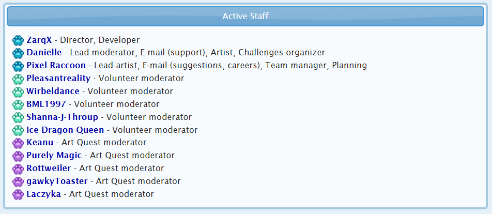Go to Purely Magic's profile
Screen dimensions: 492x214
[54, 155]
